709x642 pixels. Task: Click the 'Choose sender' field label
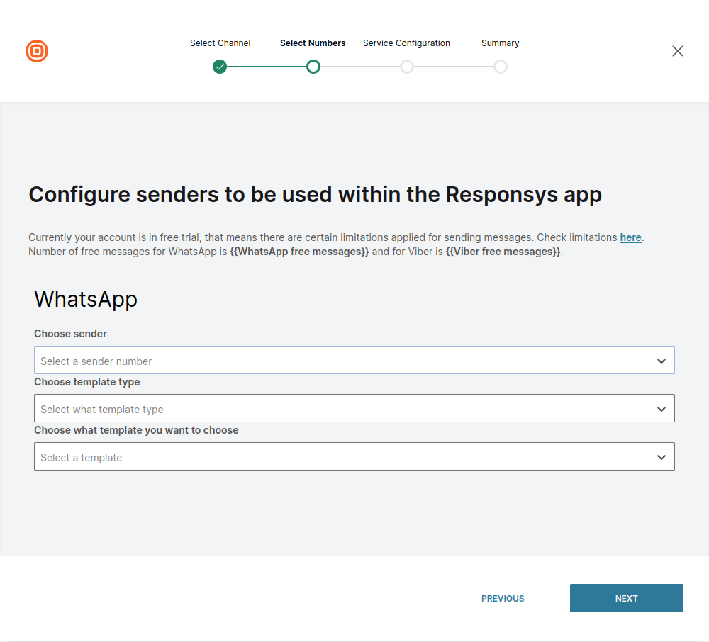70,334
